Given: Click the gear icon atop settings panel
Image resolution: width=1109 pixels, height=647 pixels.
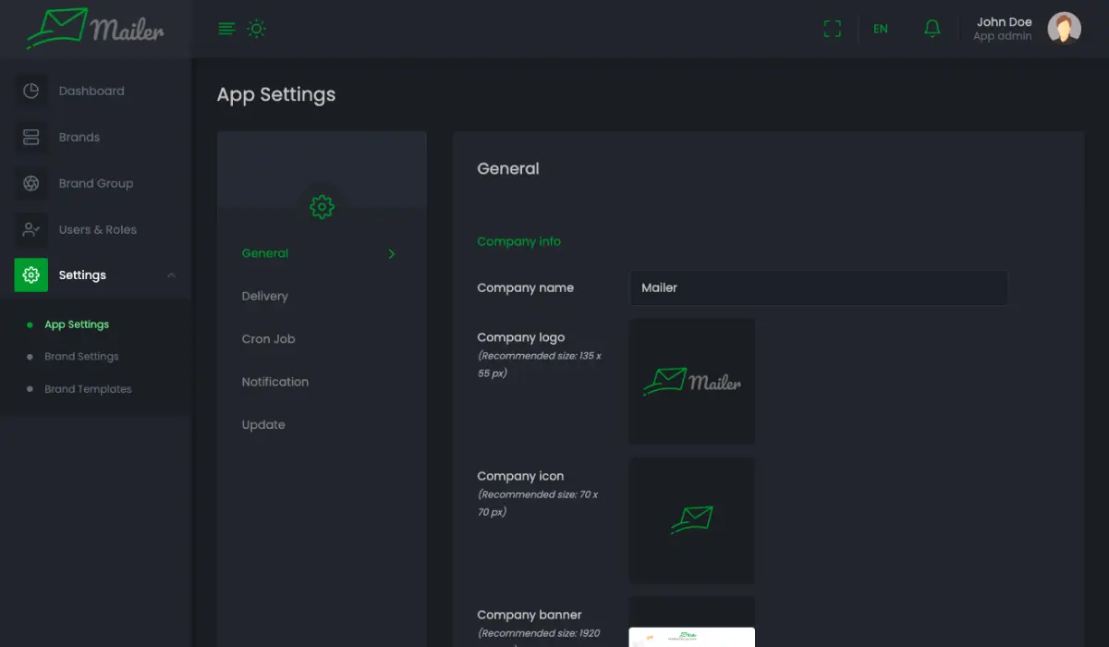Looking at the screenshot, I should point(322,207).
